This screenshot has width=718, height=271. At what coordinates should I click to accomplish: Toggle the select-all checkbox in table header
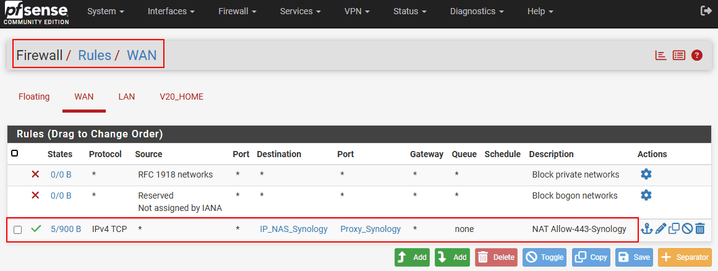[x=15, y=153]
